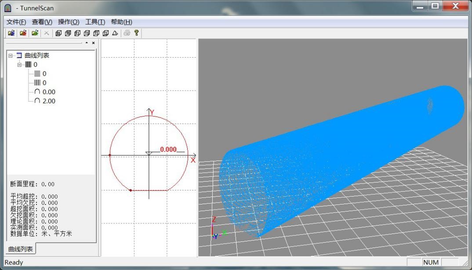Screen dimensions: 472x270
Task: Click the green open-folder toolbar icon
Action: click(35, 33)
